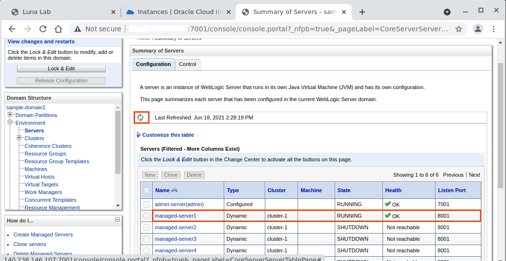
Task: Open Work Managers in the tree
Action: tap(43, 192)
